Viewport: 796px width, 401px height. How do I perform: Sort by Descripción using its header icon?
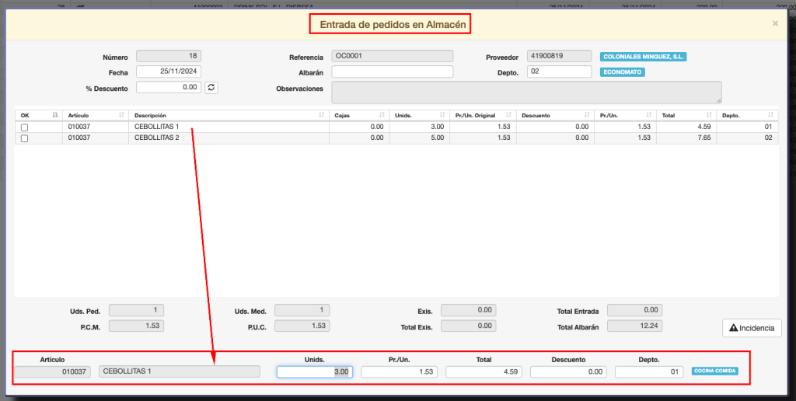321,115
